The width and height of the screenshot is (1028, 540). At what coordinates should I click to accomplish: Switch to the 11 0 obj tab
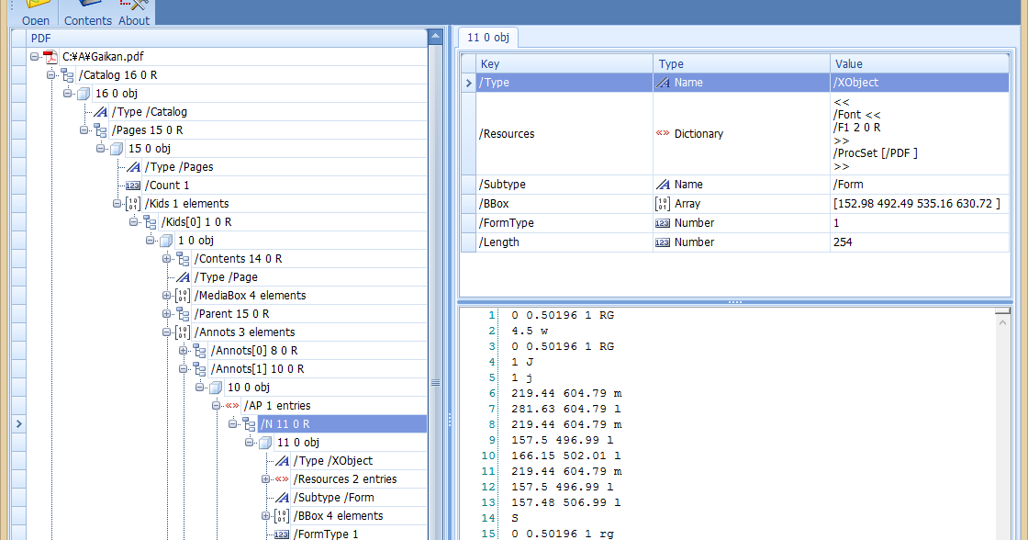pyautogui.click(x=487, y=37)
